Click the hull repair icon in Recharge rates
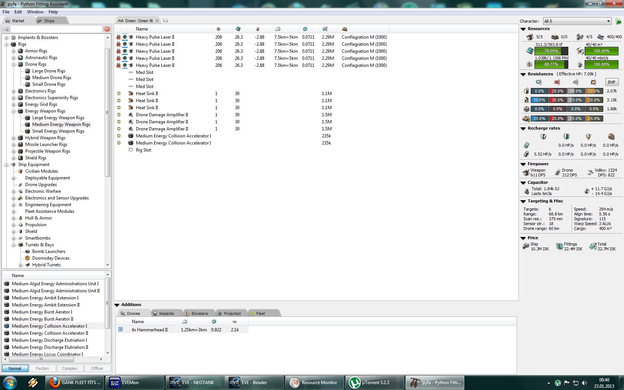 (611, 136)
